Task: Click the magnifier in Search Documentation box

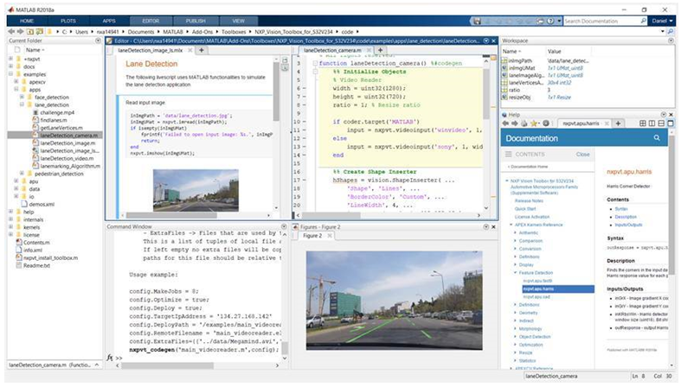Action: tap(643, 21)
